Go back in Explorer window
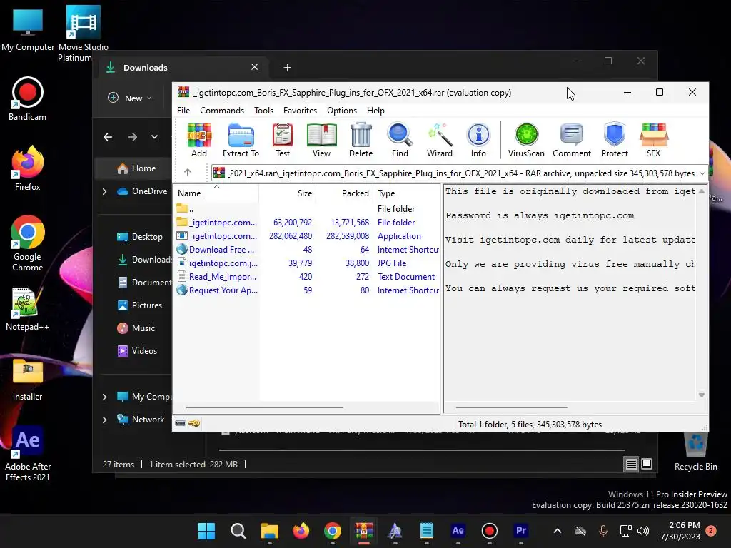 [x=108, y=136]
